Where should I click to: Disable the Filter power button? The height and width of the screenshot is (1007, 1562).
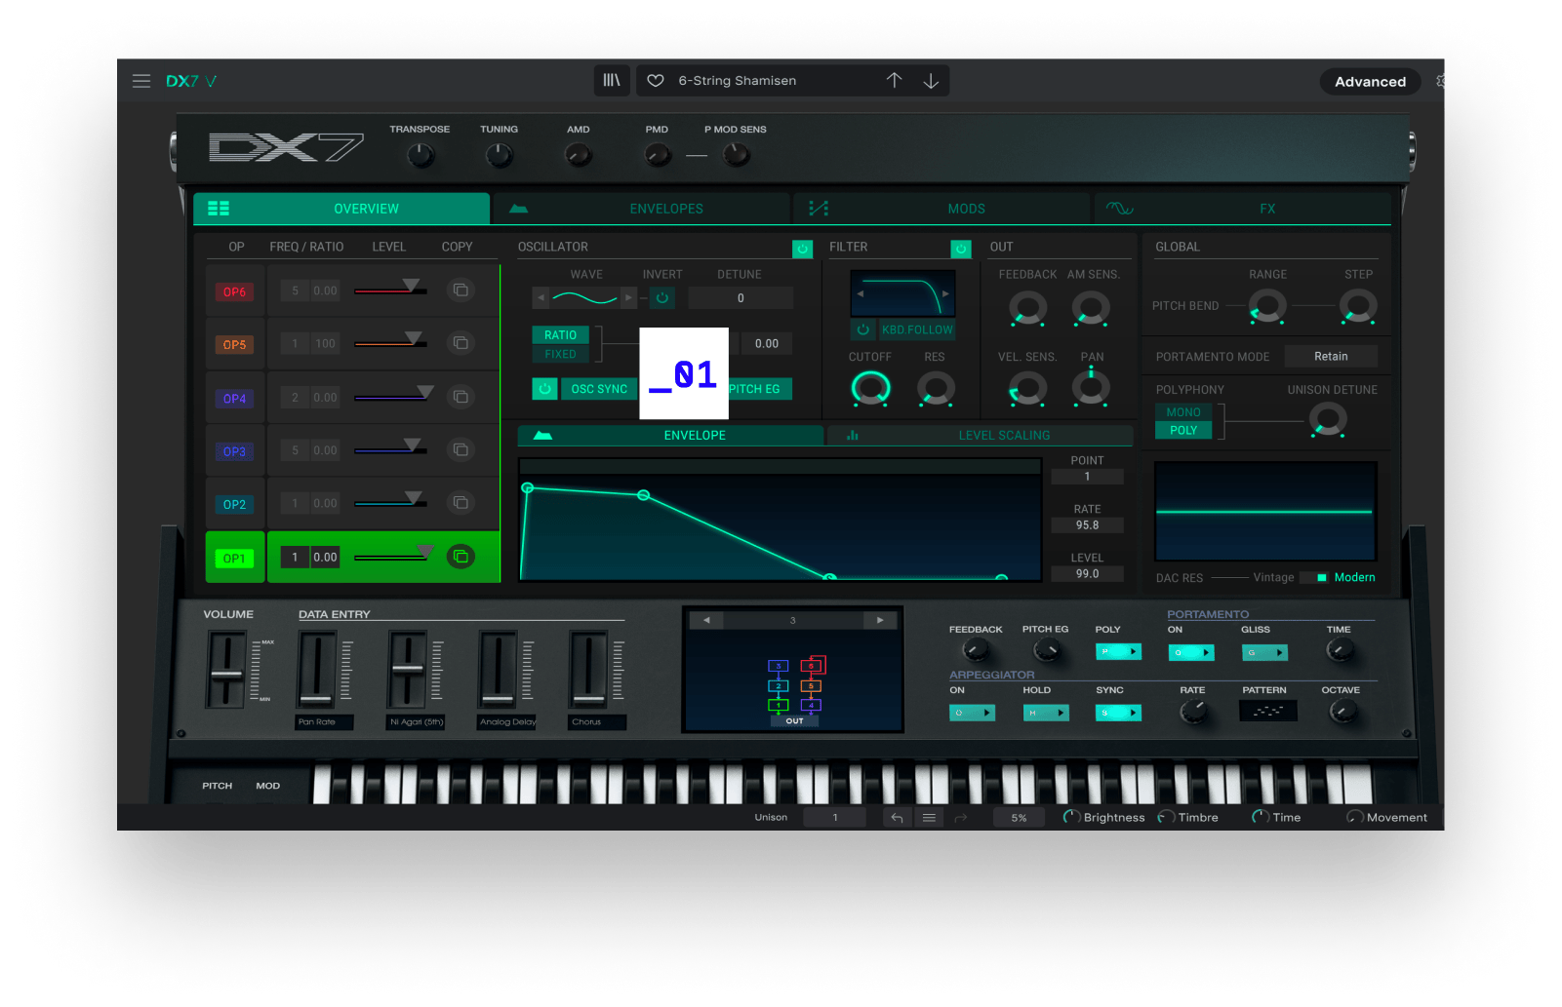tap(961, 249)
